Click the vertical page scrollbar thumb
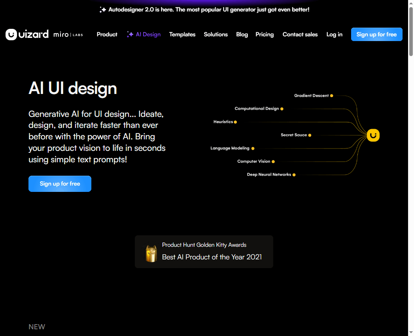 point(411,32)
